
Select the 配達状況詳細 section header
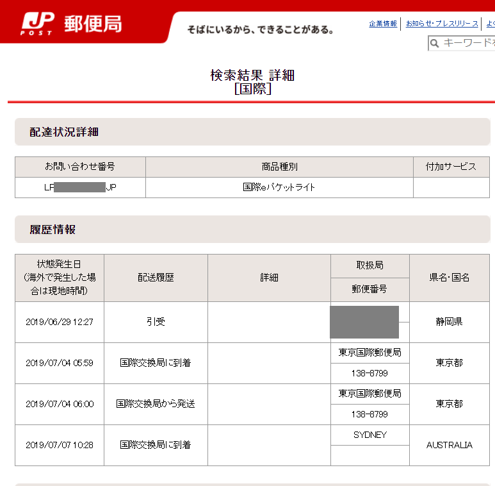(252, 132)
